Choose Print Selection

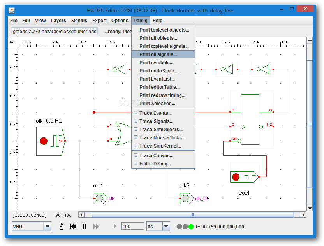163,104
